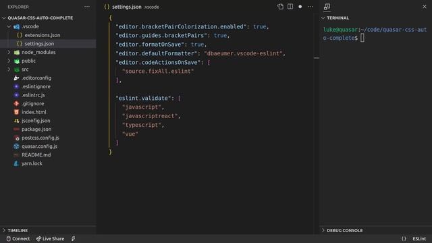
Task: Click the status bar icon after Live Share
Action: [x=74, y=238]
